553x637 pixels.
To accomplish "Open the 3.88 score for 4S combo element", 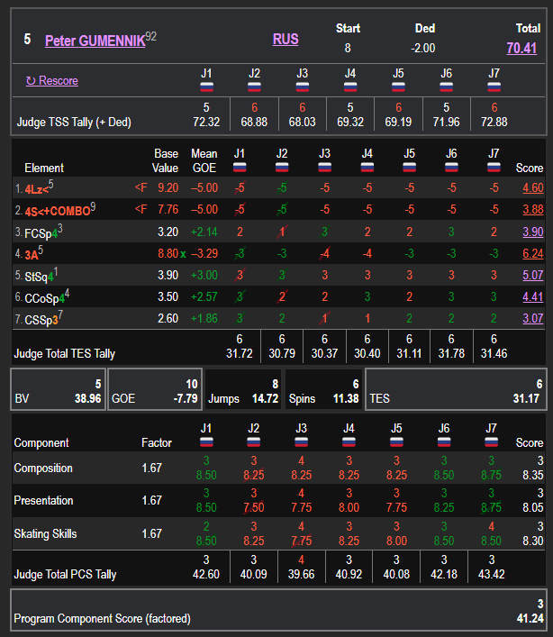I will [x=533, y=210].
